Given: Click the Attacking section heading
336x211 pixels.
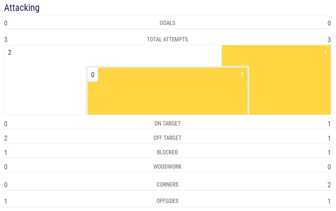Looking at the screenshot, I should (22, 8).
